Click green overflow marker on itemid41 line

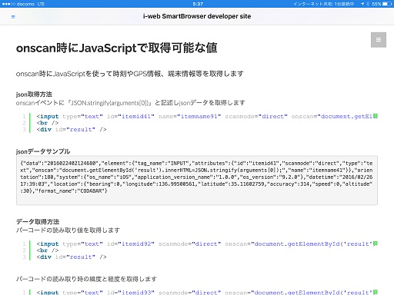376,116
